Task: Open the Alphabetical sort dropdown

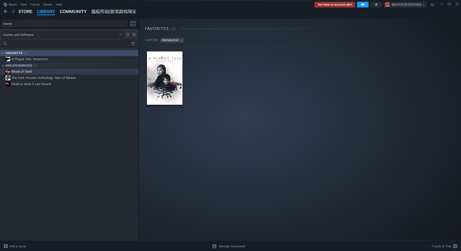Action: [x=172, y=40]
